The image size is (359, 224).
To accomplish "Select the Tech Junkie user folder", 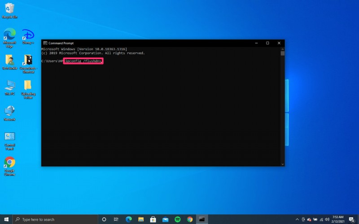I will tap(9, 62).
